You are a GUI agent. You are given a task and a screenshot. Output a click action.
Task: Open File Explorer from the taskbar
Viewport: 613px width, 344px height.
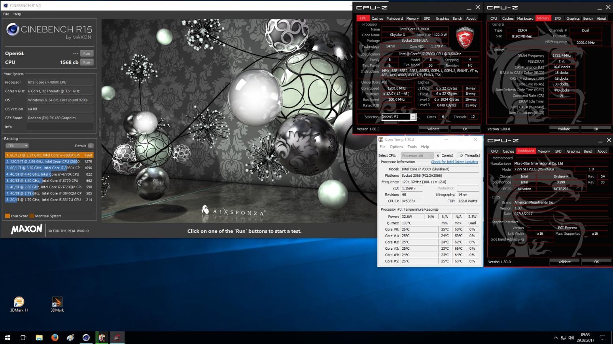(39, 337)
